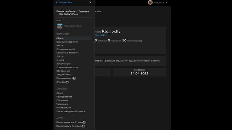Viewport: 232px width, 130px height.
Task: Open the Рекламировать link
Action: [x=65, y=78]
